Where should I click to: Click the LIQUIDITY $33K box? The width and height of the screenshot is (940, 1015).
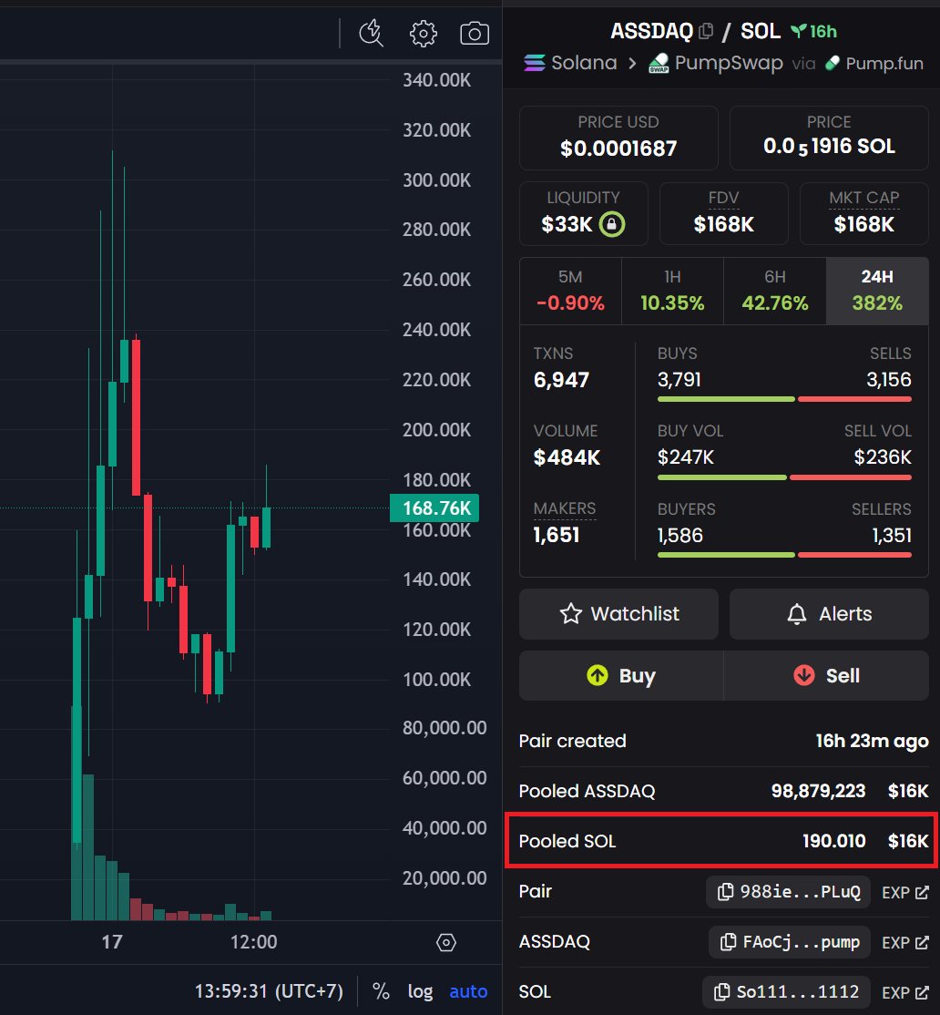click(583, 213)
